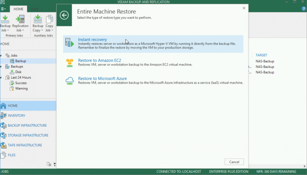Click the JOBS status bar label
Viewport: 307px width, 175px height.
[x=5, y=172]
